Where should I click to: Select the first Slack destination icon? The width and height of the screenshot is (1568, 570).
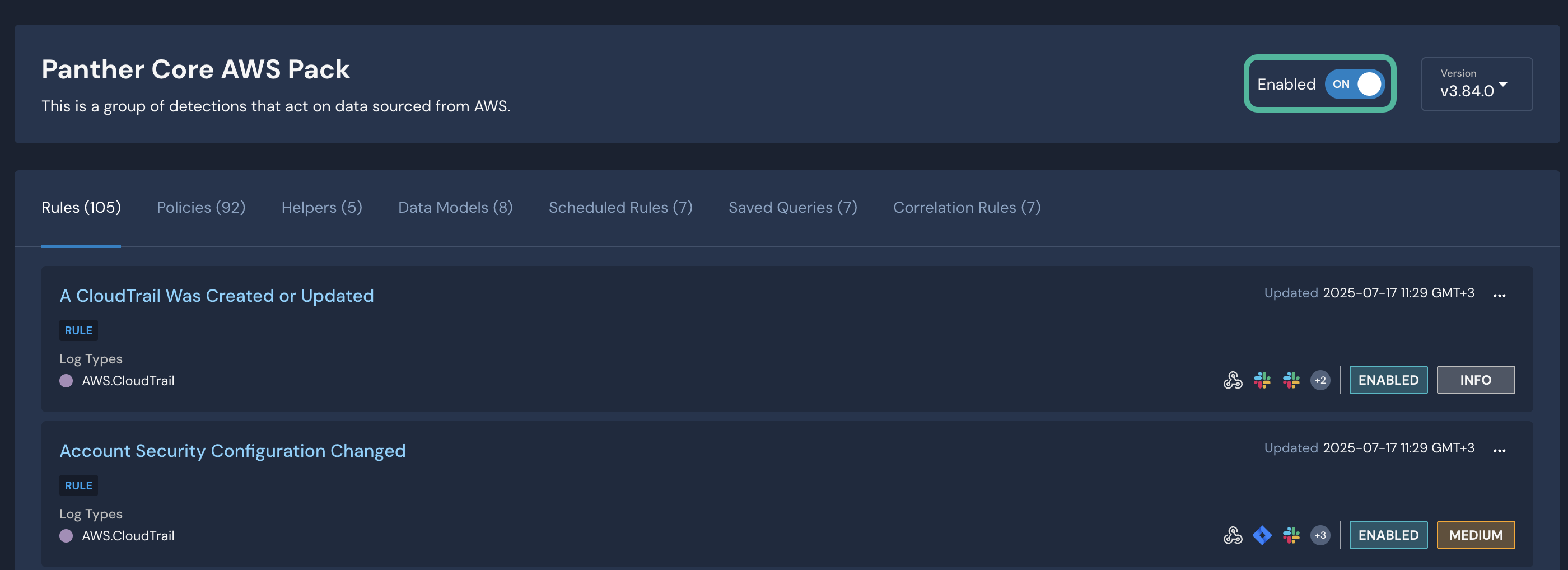point(1262,380)
